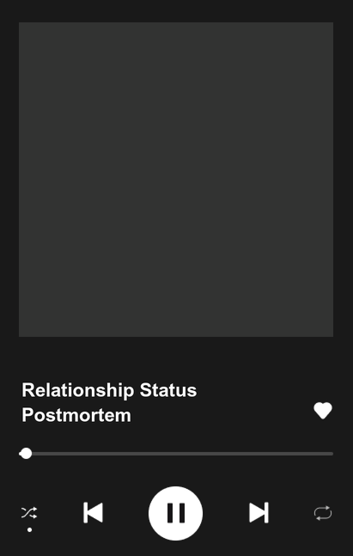Click the skip-forward icon
The height and width of the screenshot is (556, 353).
point(259,513)
